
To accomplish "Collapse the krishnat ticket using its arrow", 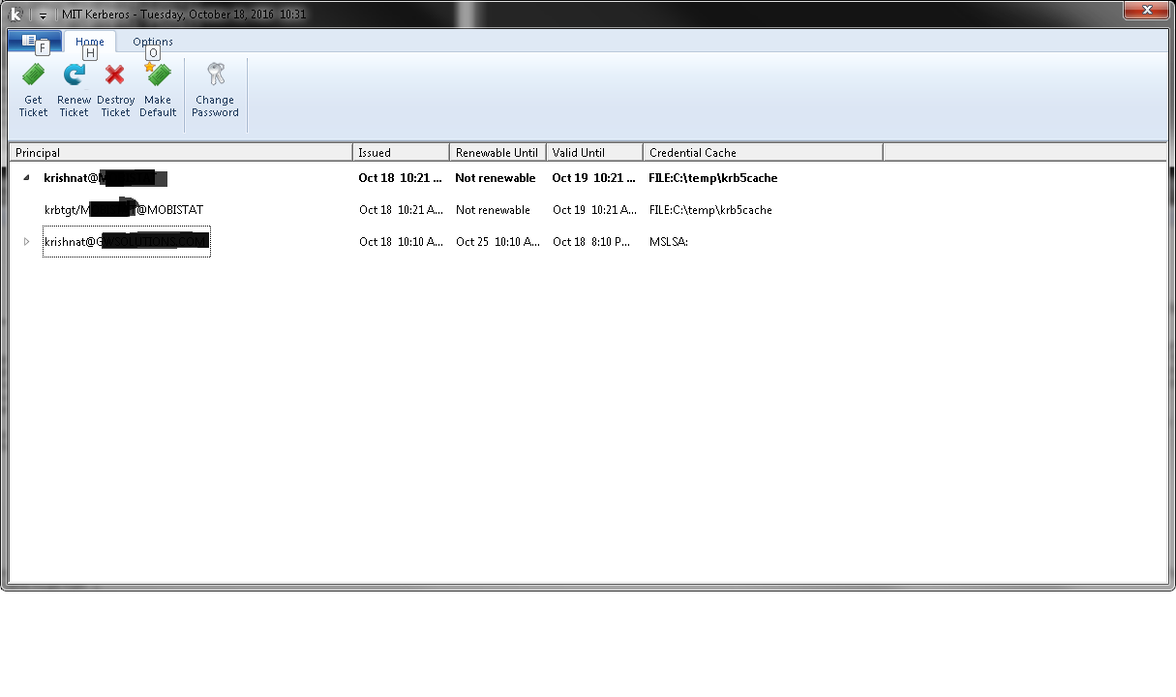I will (26, 178).
